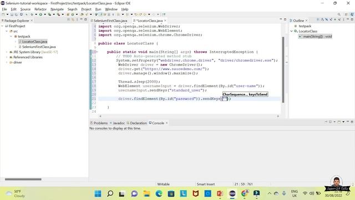Click the Open Type toolbar icon
The height and width of the screenshot is (200, 355).
(x=82, y=14)
